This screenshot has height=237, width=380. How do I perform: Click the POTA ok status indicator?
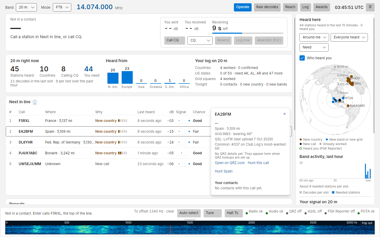(x=366, y=211)
